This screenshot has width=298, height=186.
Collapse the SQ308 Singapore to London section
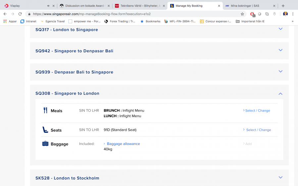[x=280, y=94]
